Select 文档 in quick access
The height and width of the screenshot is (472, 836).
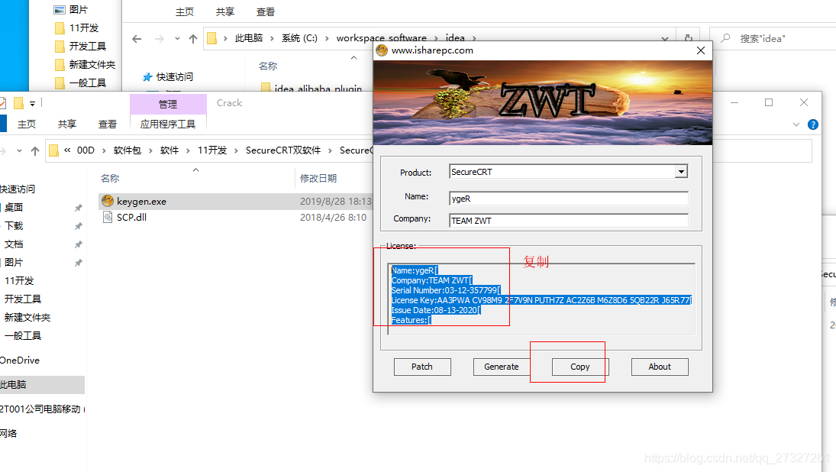point(14,244)
